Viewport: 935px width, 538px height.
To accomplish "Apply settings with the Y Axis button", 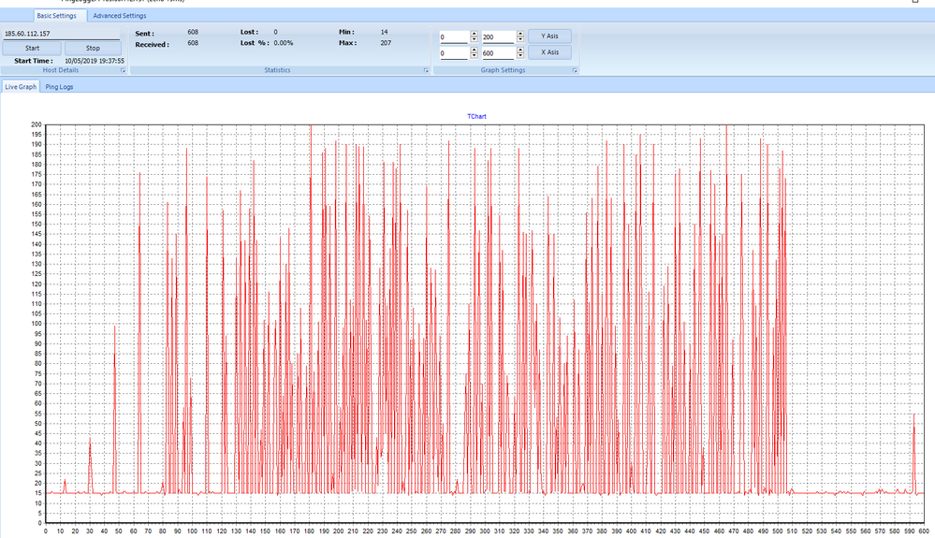I will pos(549,36).
